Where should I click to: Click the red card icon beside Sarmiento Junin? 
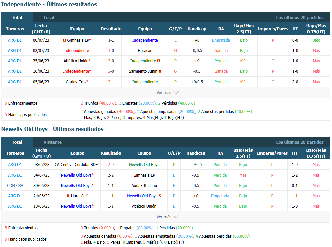(160, 71)
